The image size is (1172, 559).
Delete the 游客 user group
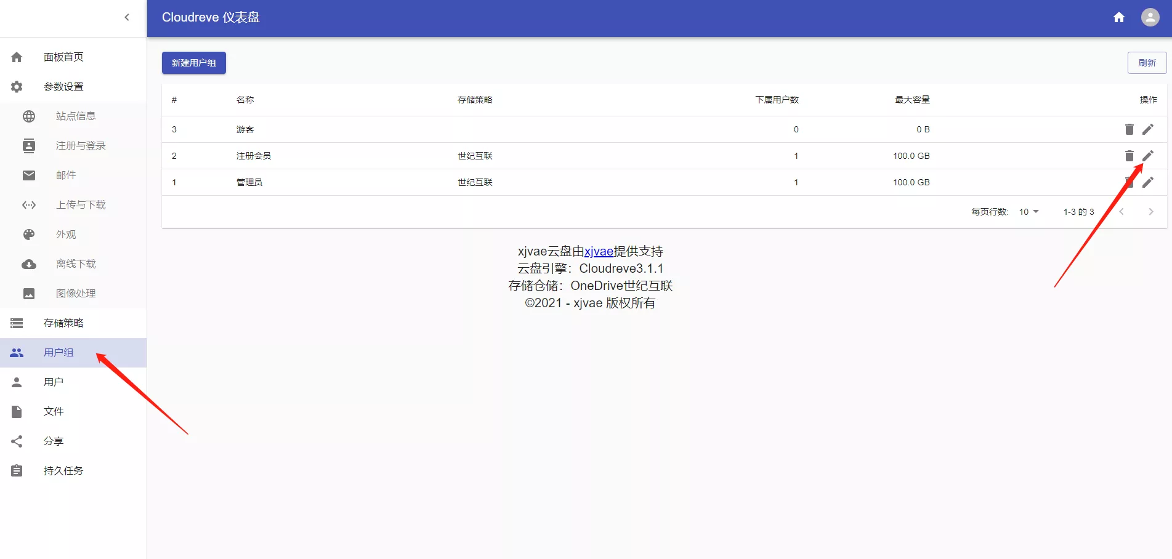click(1129, 129)
